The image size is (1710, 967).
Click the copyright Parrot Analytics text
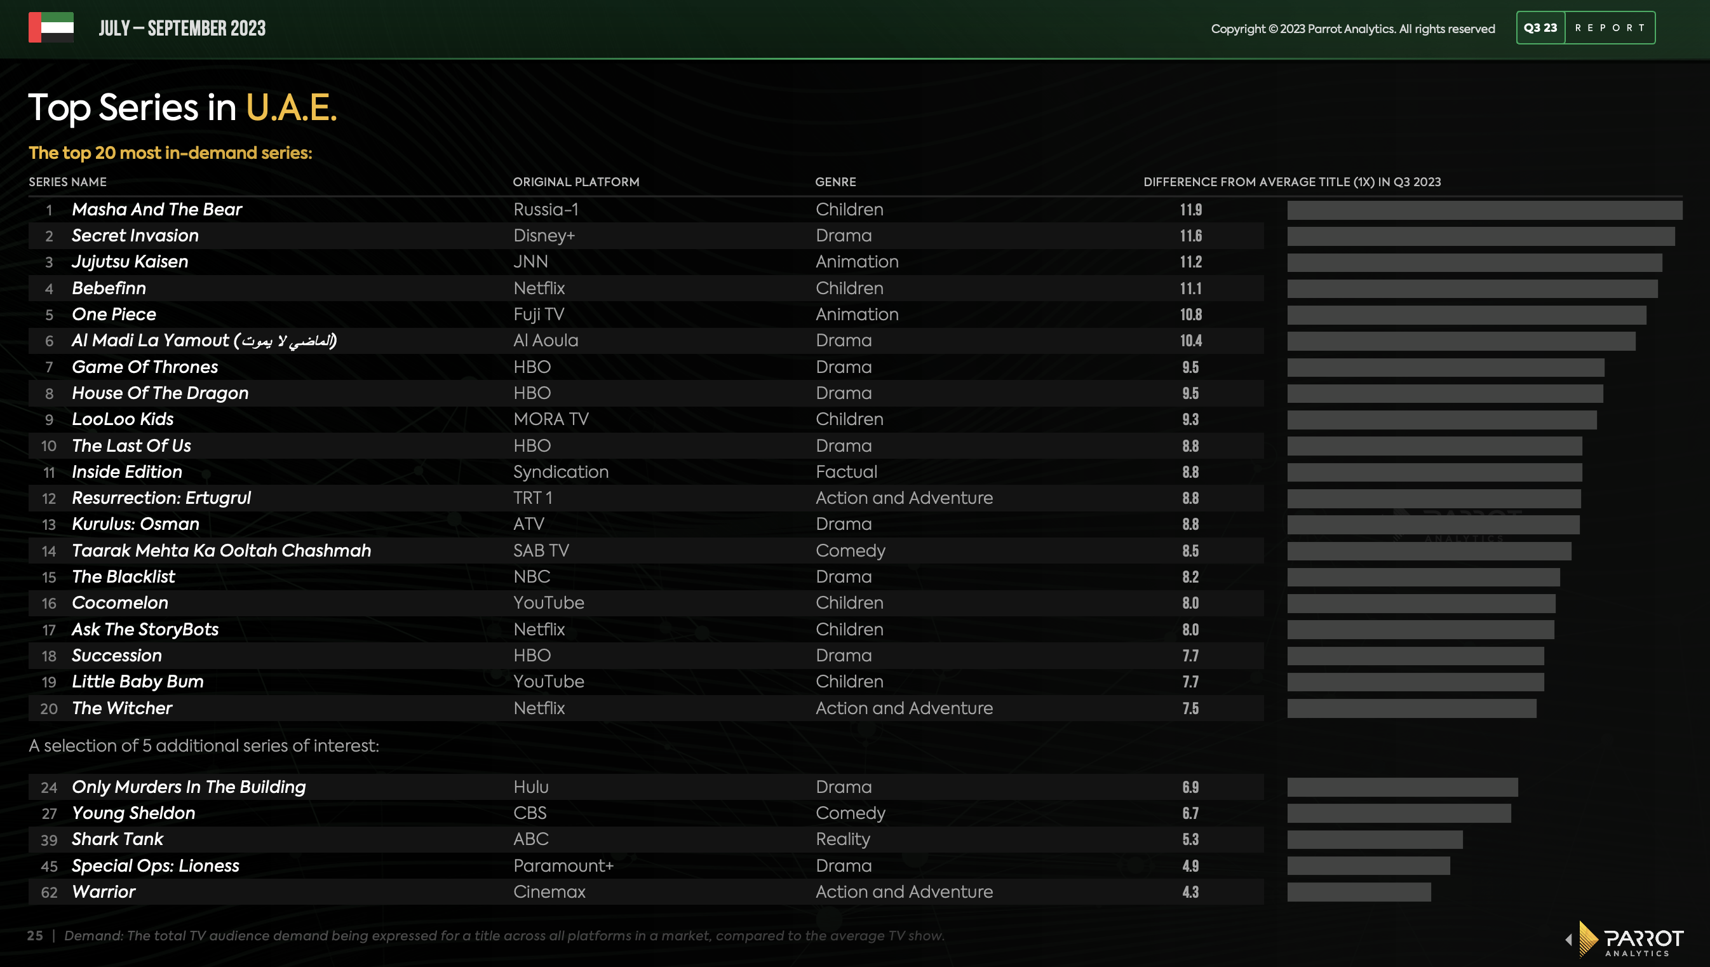(1352, 29)
